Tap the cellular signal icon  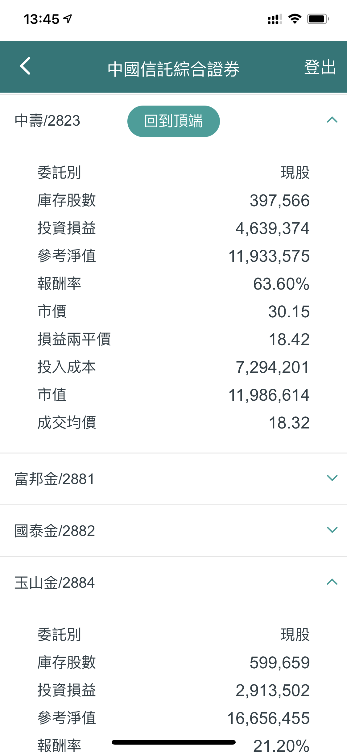(275, 19)
